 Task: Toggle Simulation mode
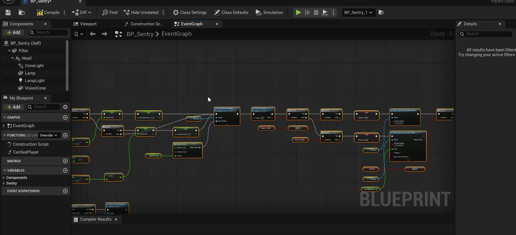click(x=269, y=13)
